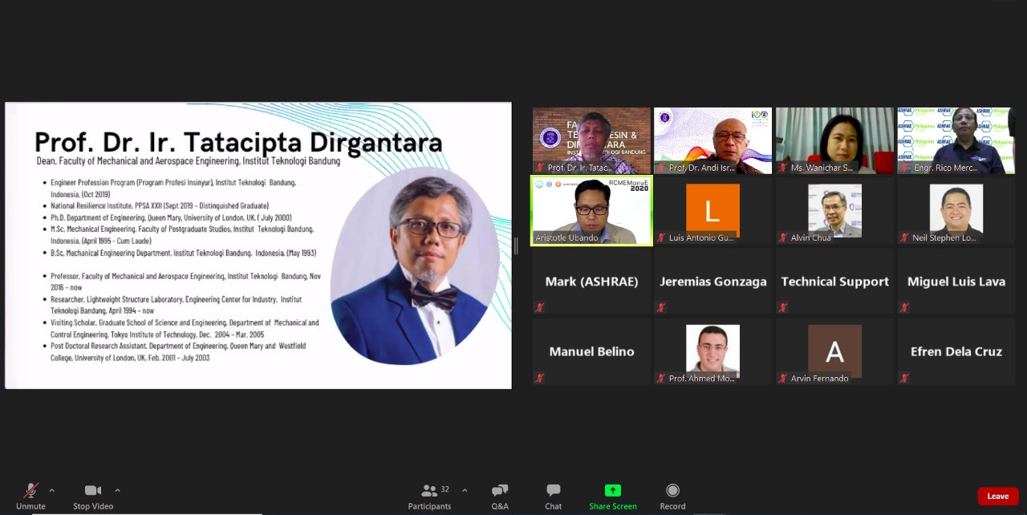This screenshot has width=1027, height=515.
Task: Click the Technical Support participant tile
Action: tap(834, 282)
